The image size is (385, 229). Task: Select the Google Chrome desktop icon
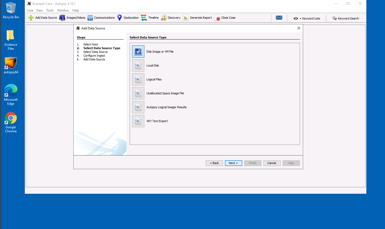(11, 122)
